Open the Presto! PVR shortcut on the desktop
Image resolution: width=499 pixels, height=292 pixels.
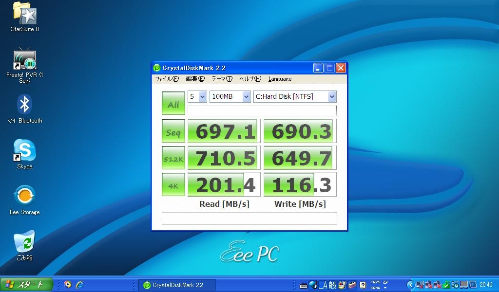(x=24, y=65)
